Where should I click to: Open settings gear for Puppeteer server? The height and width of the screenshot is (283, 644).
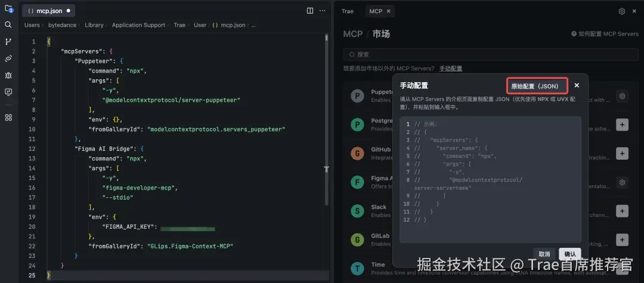click(622, 96)
